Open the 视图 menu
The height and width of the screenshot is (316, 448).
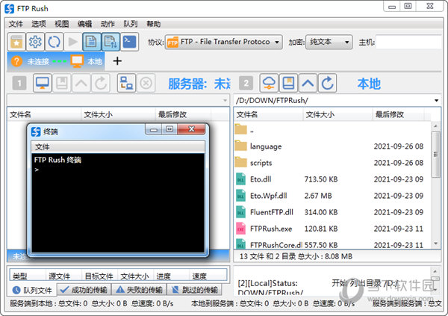[61, 24]
